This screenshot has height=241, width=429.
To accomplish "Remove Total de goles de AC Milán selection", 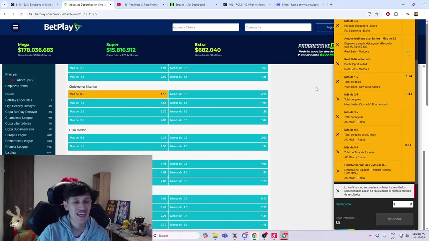I will [338, 135].
